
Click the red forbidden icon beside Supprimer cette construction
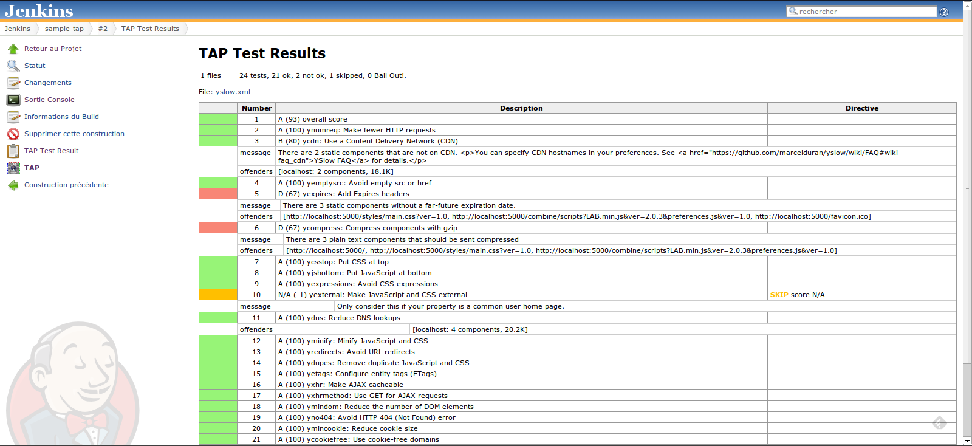point(13,134)
